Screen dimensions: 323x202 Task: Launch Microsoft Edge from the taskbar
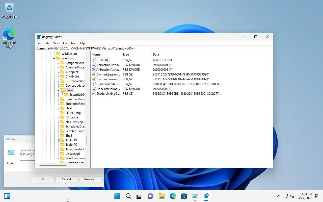coord(173,196)
